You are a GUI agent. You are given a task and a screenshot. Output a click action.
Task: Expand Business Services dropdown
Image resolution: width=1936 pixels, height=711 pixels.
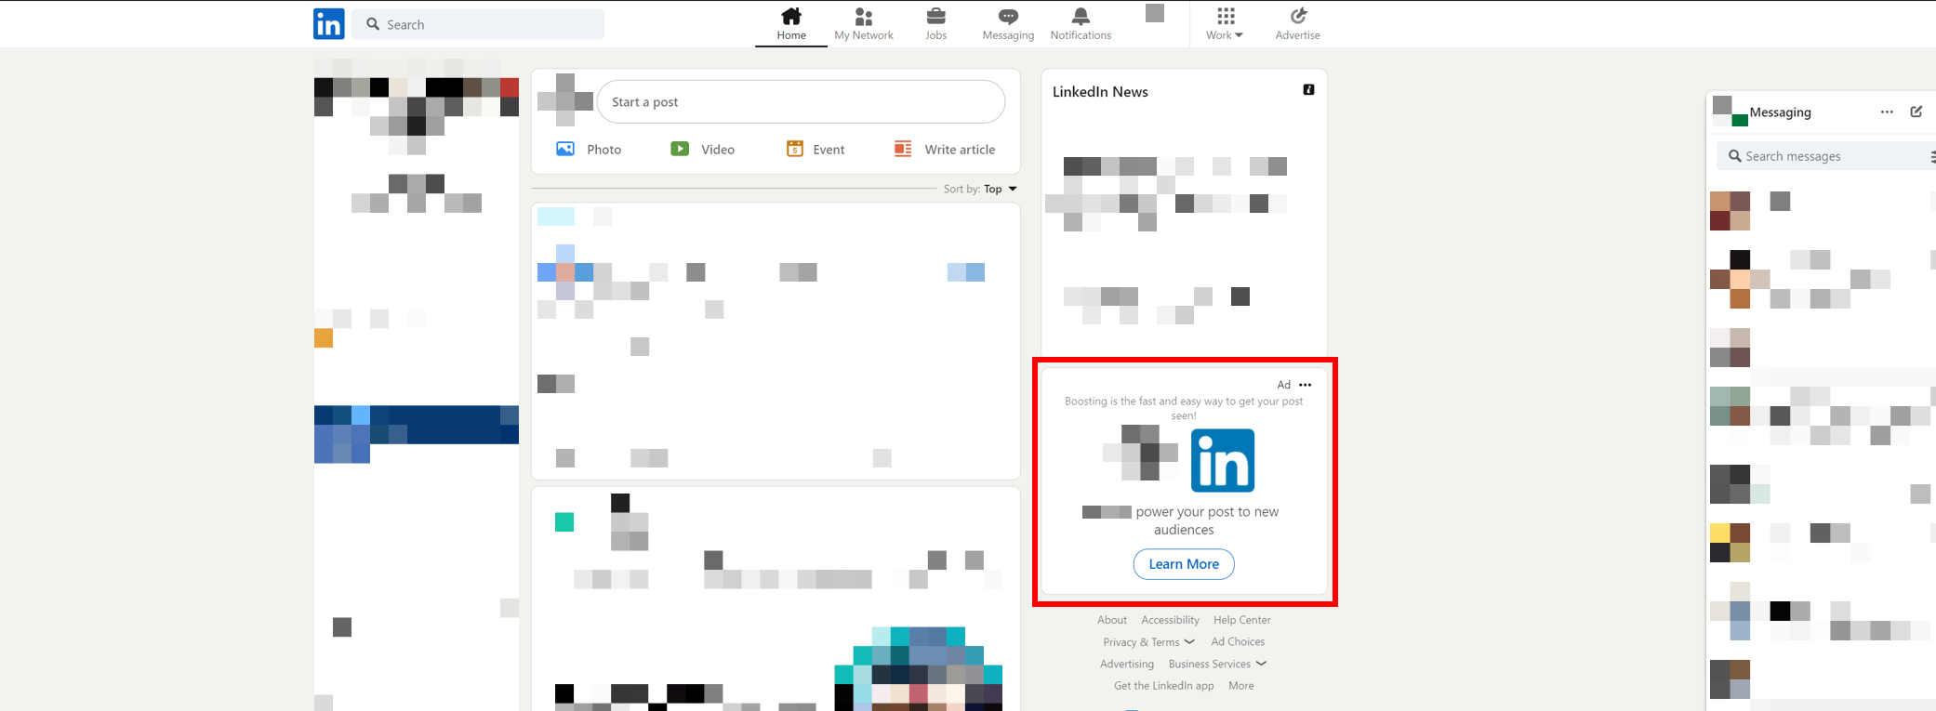pyautogui.click(x=1217, y=665)
